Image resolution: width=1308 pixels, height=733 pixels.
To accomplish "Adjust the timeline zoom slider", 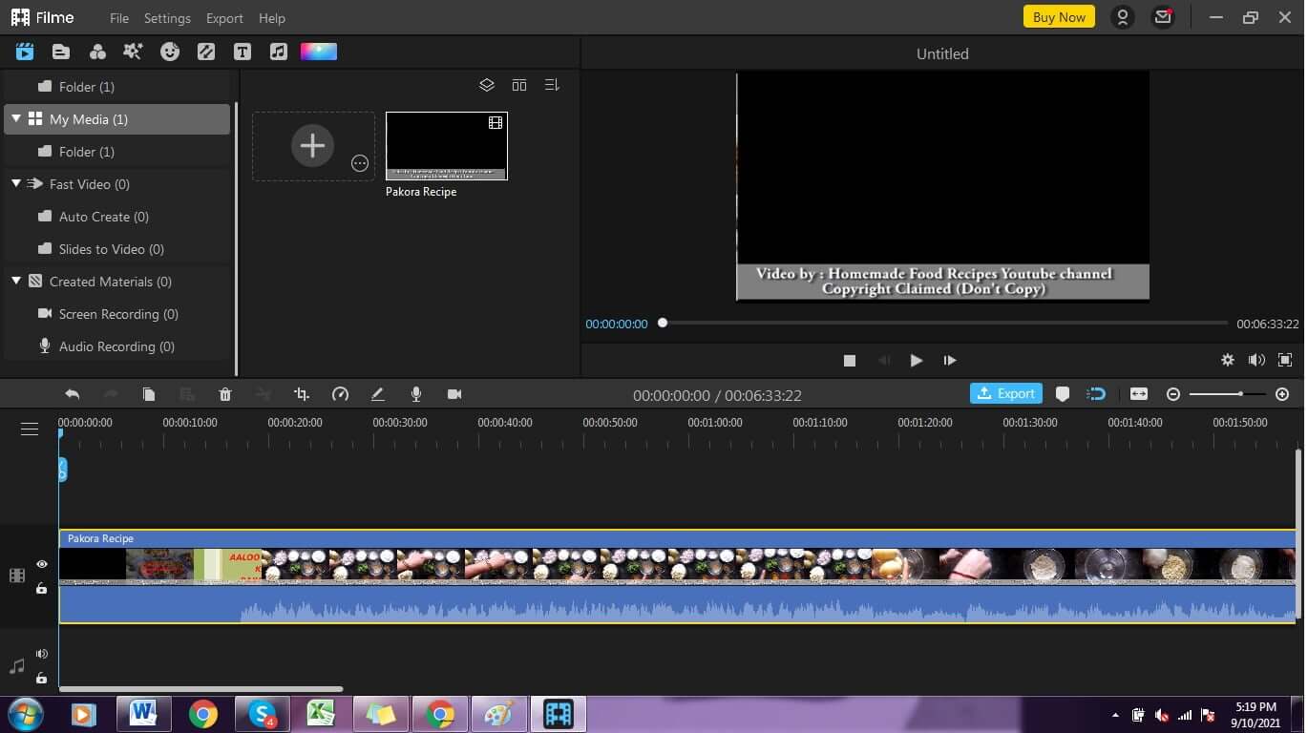I will click(1228, 394).
